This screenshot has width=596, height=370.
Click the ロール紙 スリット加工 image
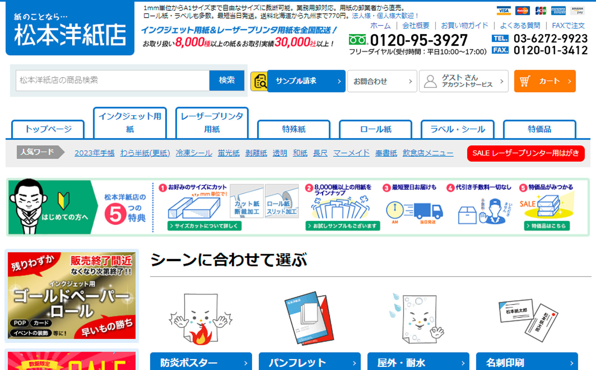coord(281,201)
